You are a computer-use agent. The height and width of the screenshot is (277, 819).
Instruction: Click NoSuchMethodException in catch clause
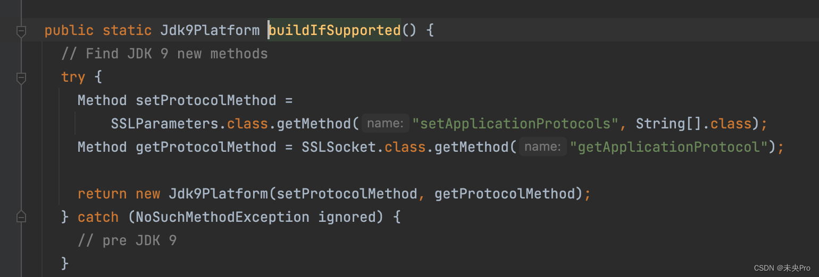pyautogui.click(x=222, y=217)
